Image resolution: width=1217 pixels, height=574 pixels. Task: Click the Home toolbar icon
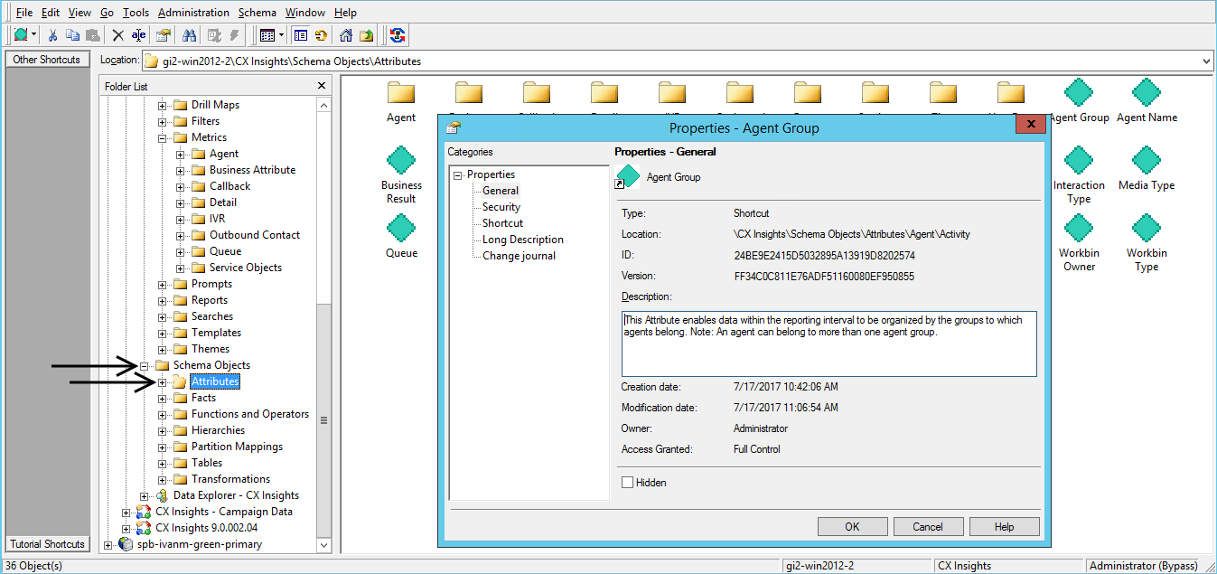coord(346,35)
